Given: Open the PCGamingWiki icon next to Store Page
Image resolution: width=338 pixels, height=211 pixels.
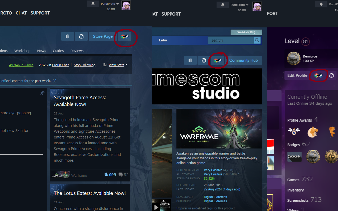Looking at the screenshot, I should click(68, 36).
